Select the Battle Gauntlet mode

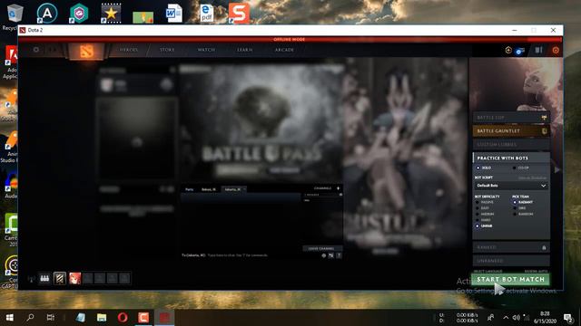511,130
